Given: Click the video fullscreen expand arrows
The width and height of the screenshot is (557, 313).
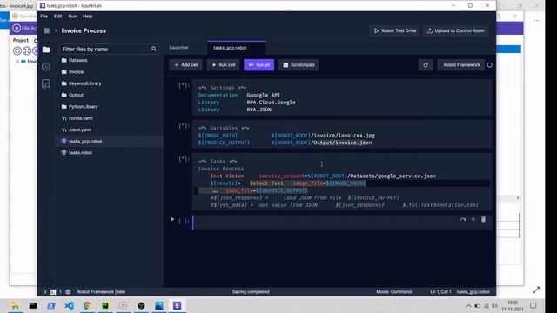Looking at the screenshot, I should [x=536, y=290].
